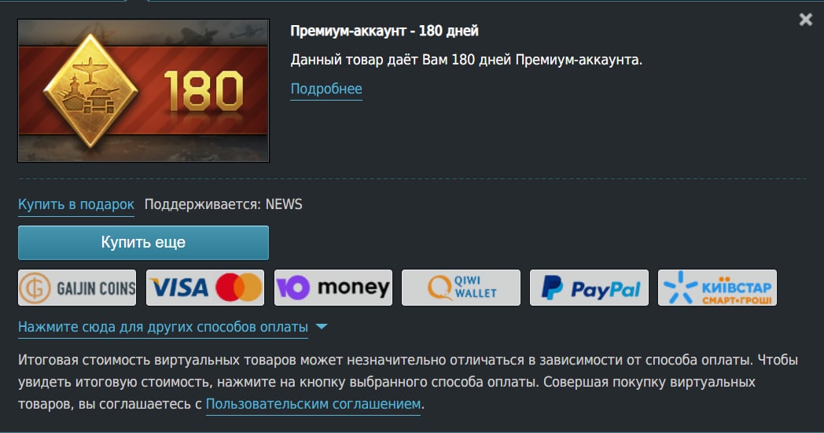
Task: Select Київстар Смарт-Гроші payment option
Action: click(717, 288)
